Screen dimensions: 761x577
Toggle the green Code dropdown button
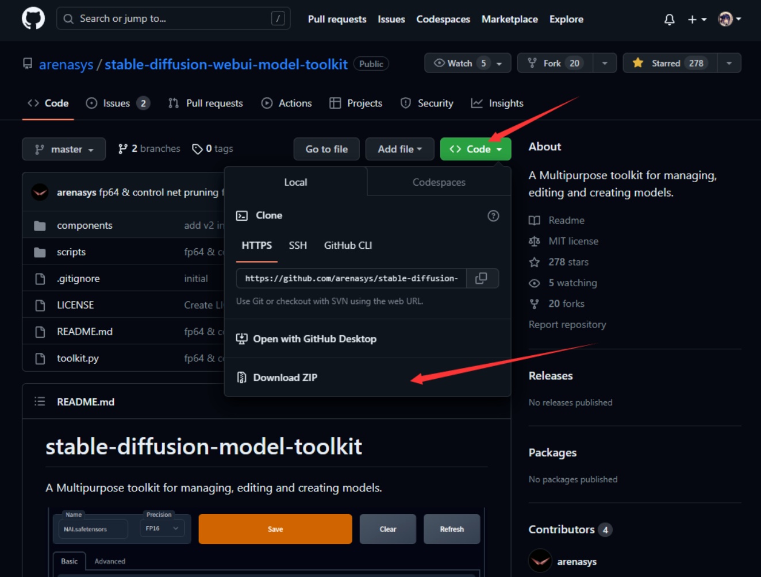(475, 149)
